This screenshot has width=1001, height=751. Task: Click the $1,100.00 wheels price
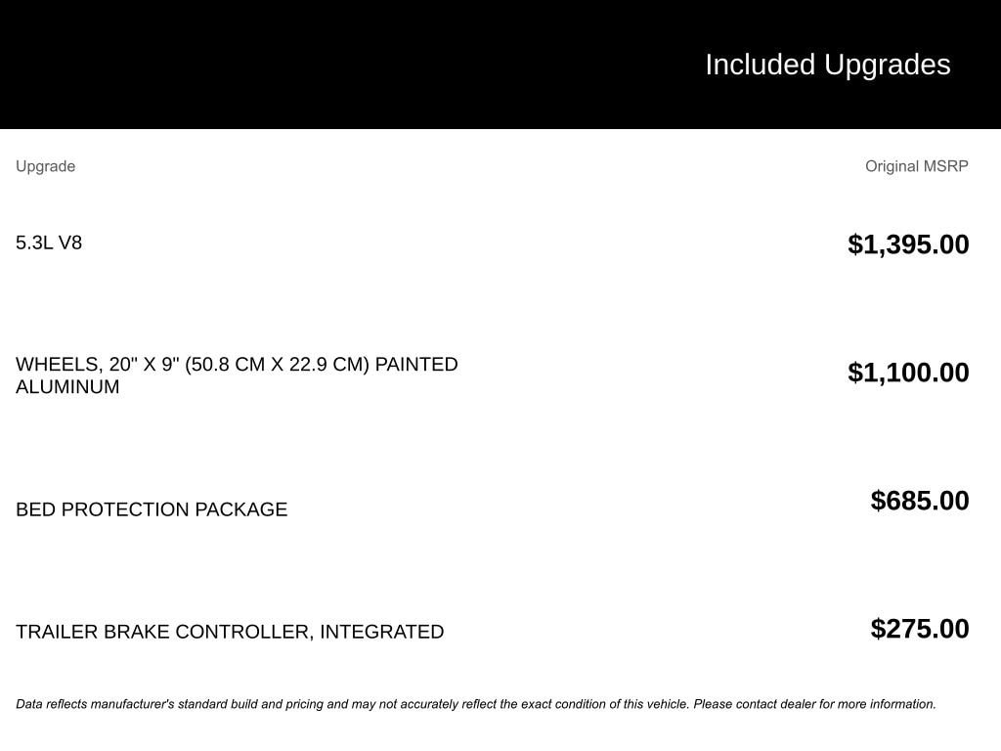point(908,373)
